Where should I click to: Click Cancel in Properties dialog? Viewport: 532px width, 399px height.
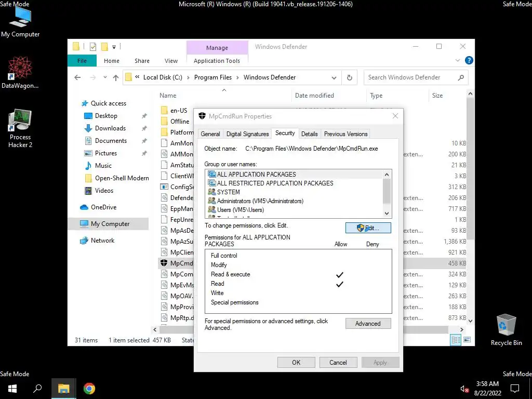(338, 362)
